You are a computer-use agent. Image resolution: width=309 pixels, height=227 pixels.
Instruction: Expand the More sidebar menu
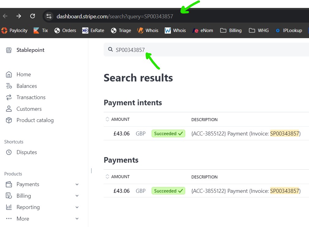pos(77,219)
